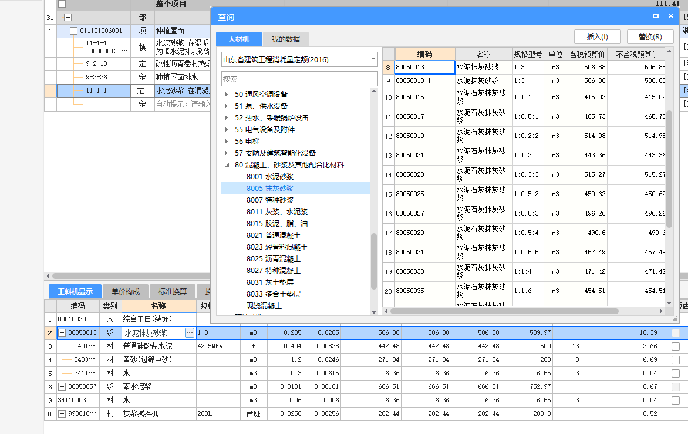Select 8015 胶泥、脂、油 in the tree

point(277,224)
